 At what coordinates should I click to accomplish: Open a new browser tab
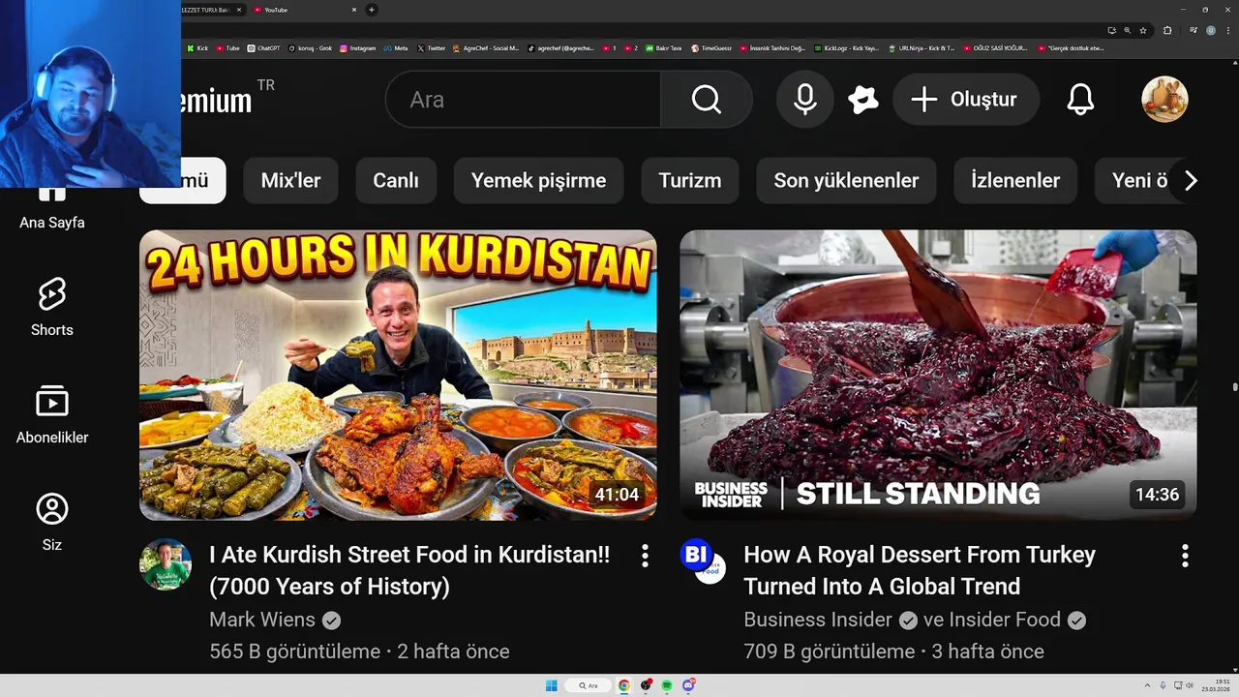click(x=372, y=10)
